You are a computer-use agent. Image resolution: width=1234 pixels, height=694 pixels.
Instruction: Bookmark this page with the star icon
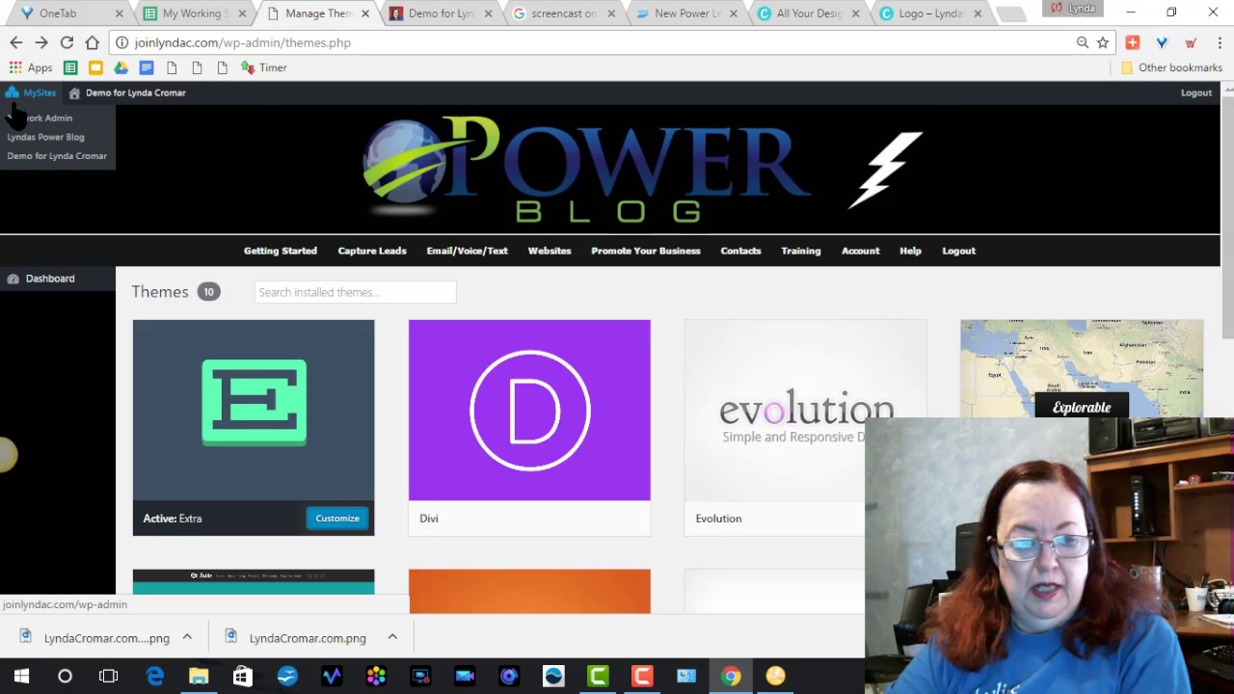click(x=1103, y=42)
